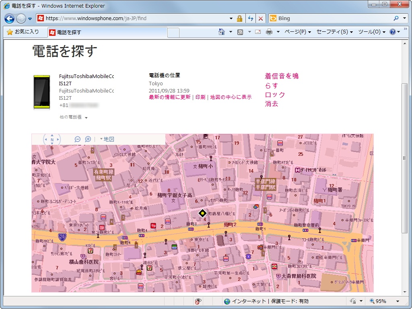This screenshot has height=309, width=412.
Task: Expand the 地図 map type dropdown
Action: coord(107,139)
